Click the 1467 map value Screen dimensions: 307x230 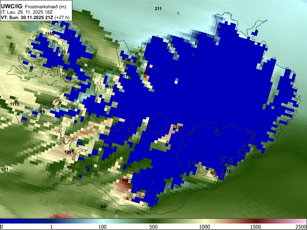tap(126, 181)
